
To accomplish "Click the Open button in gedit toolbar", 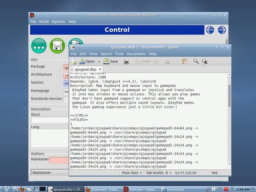I will tap(87, 62).
